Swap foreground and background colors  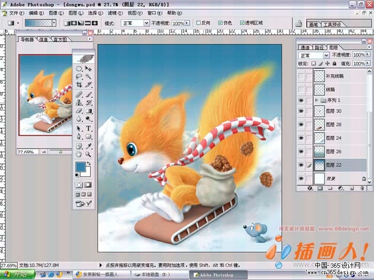(x=89, y=163)
